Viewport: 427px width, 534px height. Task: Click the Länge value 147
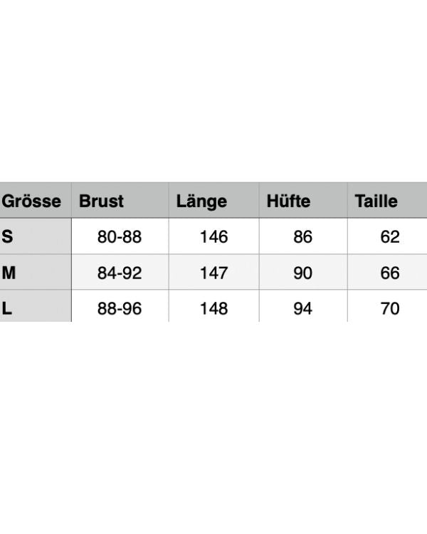click(213, 273)
